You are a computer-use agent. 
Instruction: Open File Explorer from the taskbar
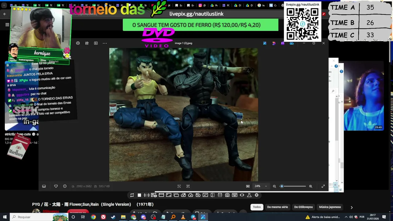pos(123,217)
